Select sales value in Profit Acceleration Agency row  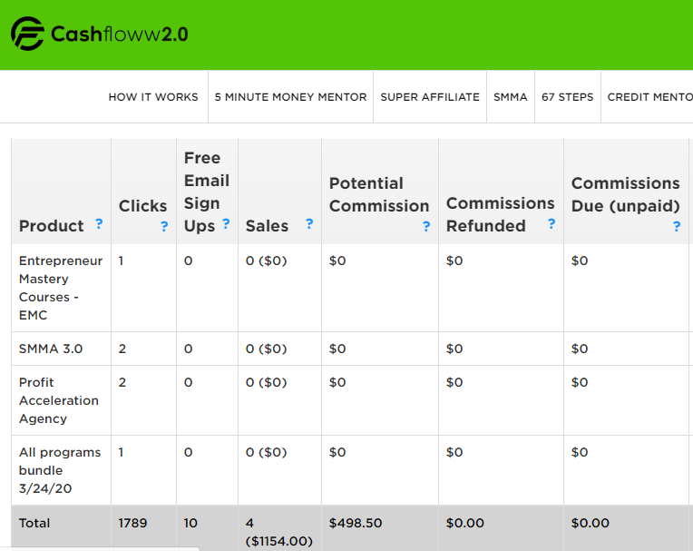tap(266, 382)
